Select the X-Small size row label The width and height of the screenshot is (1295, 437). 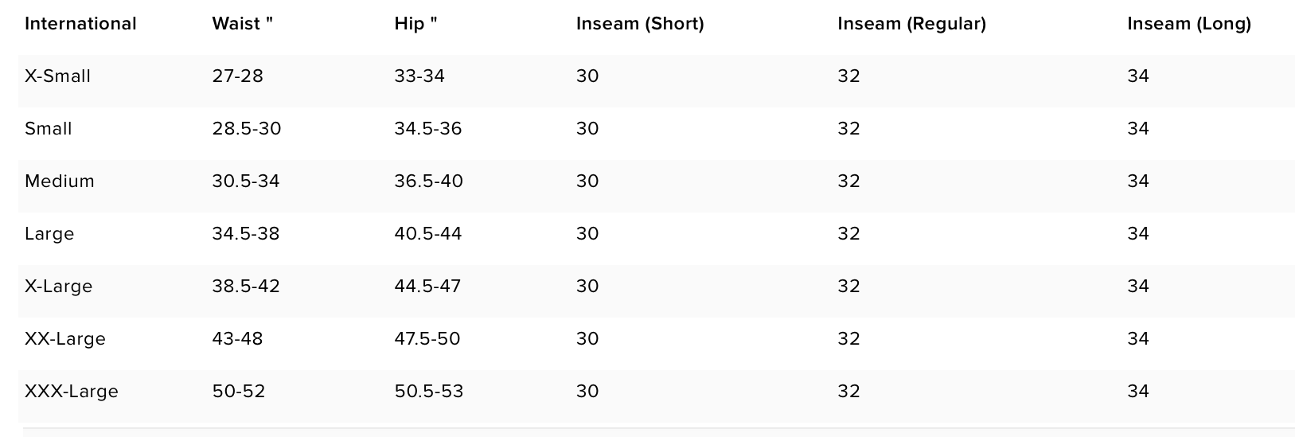point(57,76)
